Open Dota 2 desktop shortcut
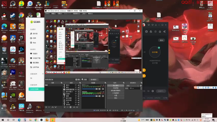This screenshot has height=122, width=217. tap(4, 4)
